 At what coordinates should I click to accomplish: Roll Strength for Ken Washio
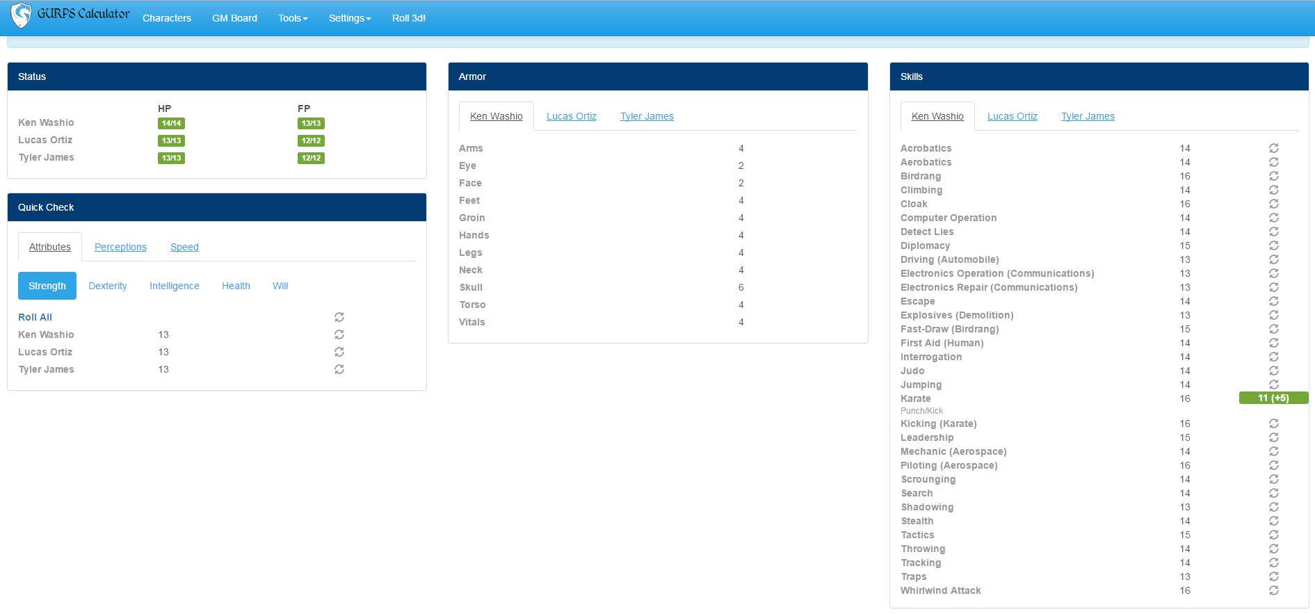(x=339, y=334)
